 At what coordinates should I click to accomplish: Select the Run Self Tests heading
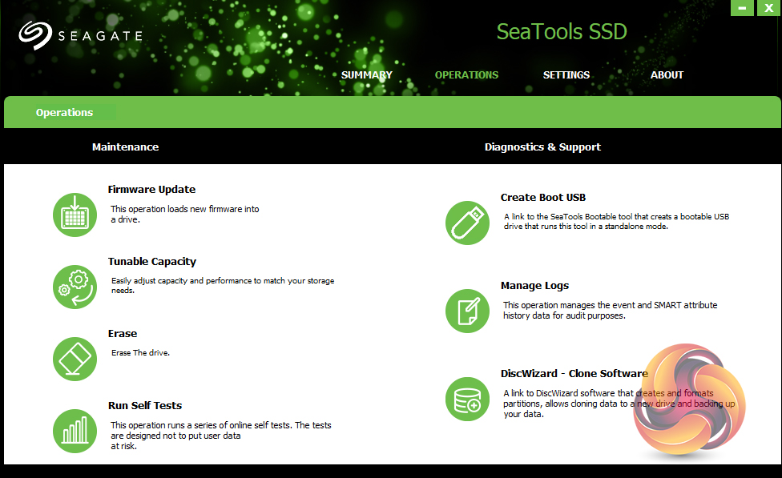click(x=145, y=406)
